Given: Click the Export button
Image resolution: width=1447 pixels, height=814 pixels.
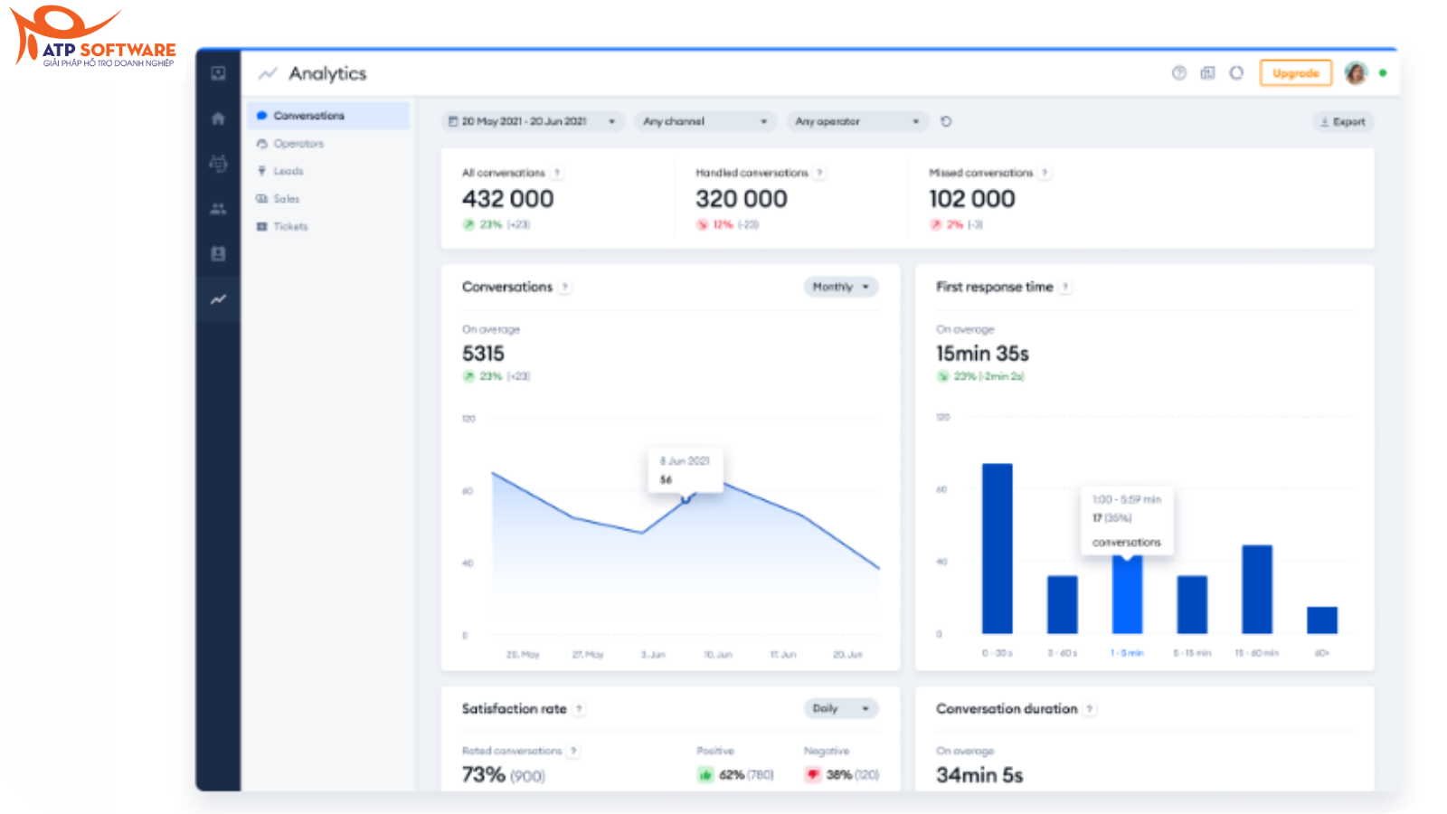Looking at the screenshot, I should [1343, 121].
